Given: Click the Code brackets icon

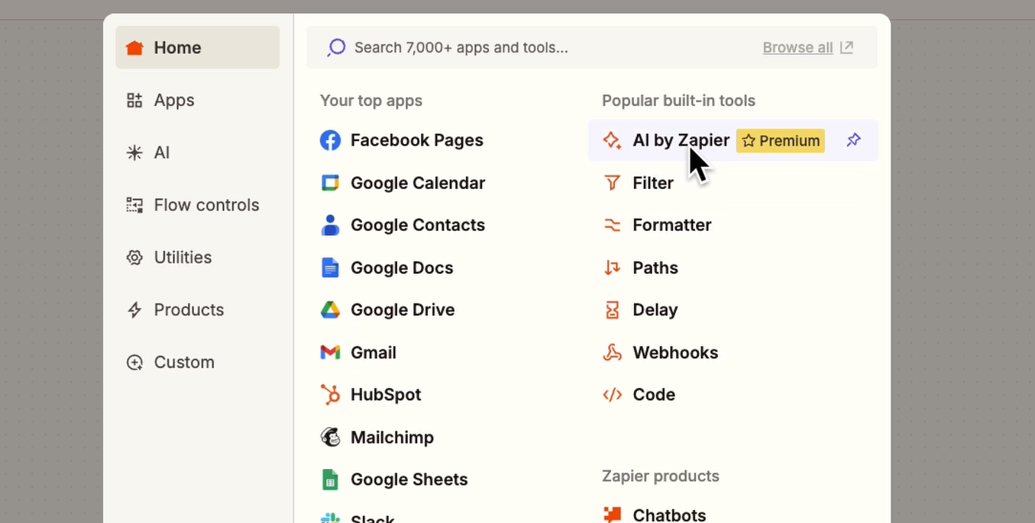Looking at the screenshot, I should (x=612, y=394).
